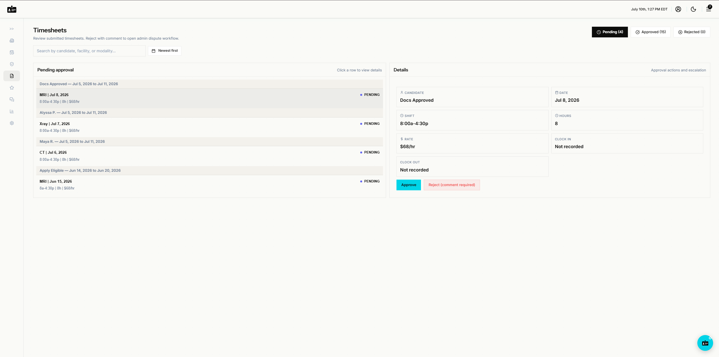Click the Docs Approved week group header

tap(209, 84)
